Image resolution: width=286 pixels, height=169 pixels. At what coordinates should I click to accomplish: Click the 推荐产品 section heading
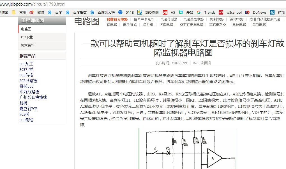[x=27, y=56]
